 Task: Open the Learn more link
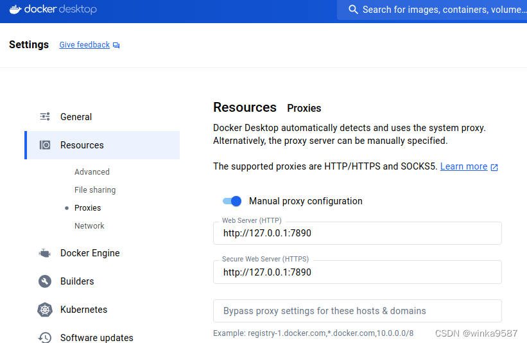[463, 166]
